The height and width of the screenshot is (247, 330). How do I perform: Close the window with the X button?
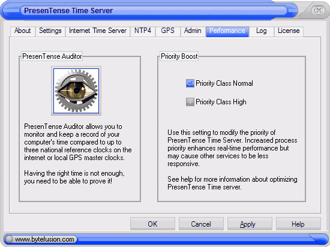318,10
